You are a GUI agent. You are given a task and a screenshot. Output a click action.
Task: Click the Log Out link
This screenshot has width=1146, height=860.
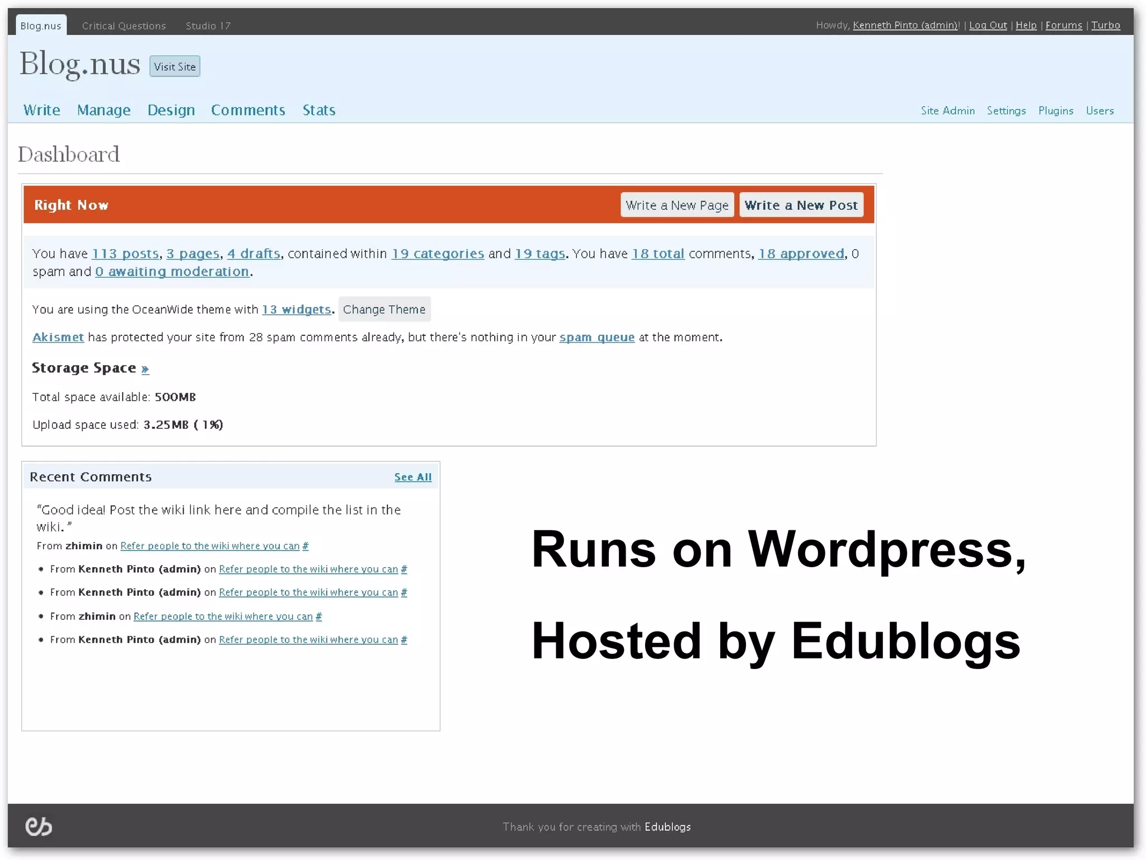988,26
